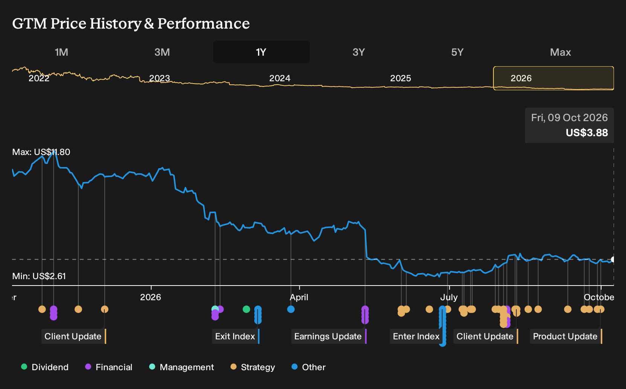Click the Max: US$11.80 label
626x389 pixels.
41,152
